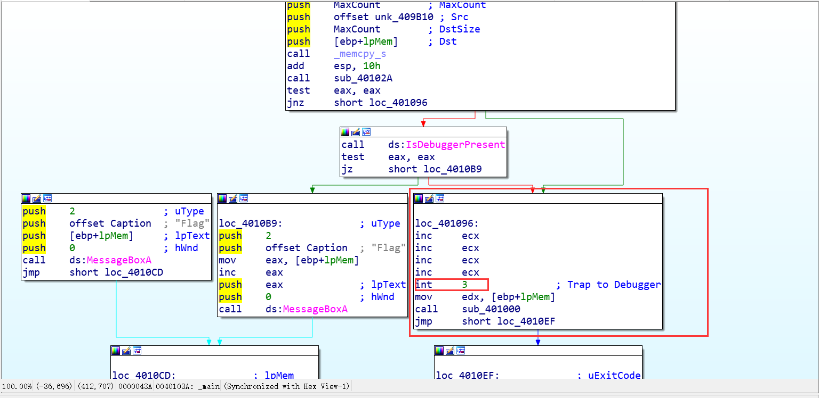Screen dimensions: 819x398
Task: Click the pencil icon on the loc_4010CD node
Action: pyautogui.click(x=126, y=351)
